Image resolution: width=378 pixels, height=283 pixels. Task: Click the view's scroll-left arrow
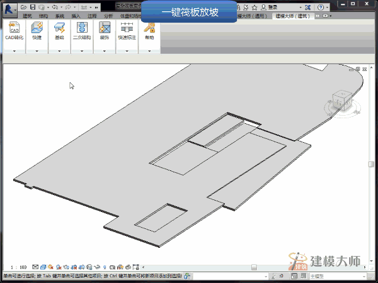point(143,267)
